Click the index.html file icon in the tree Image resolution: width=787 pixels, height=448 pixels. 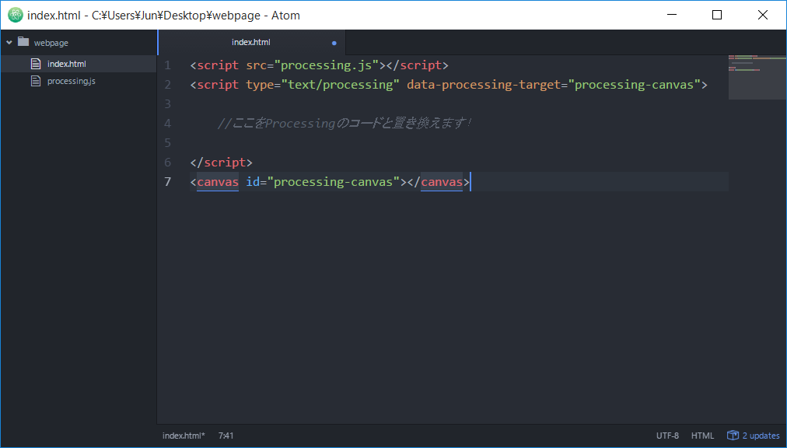tap(36, 64)
